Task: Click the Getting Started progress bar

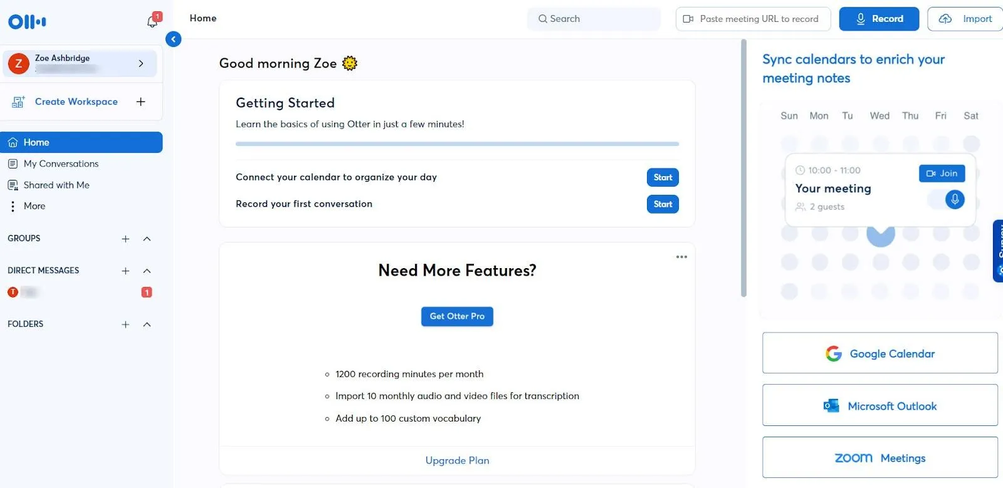Action: tap(457, 144)
